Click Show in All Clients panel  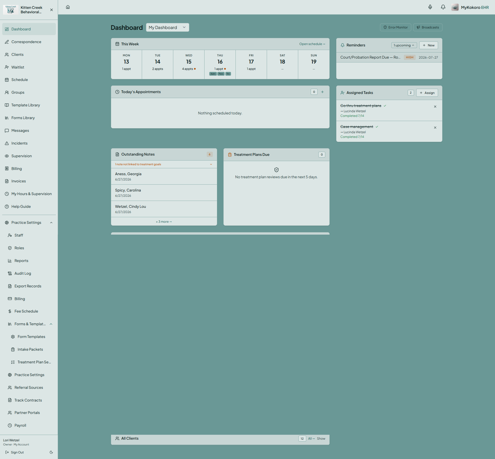pos(321,439)
